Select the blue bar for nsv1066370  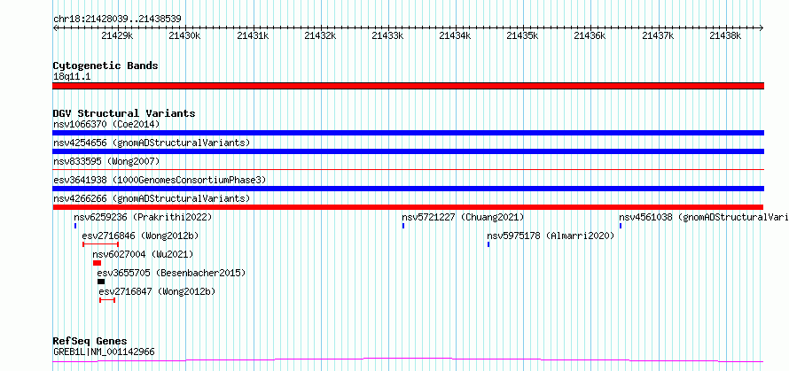click(x=408, y=133)
